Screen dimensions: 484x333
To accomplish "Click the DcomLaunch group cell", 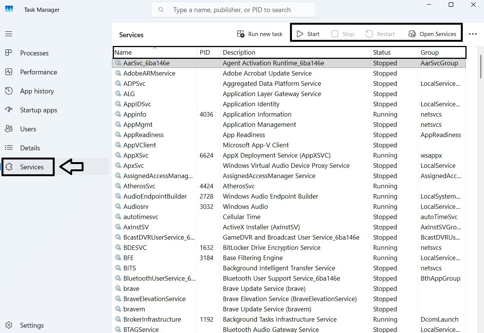I will click(x=440, y=319).
